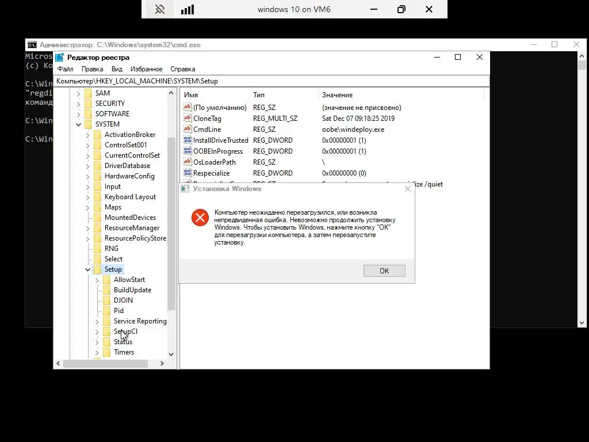
Task: Click the OsLoaderPath string value icon
Action: [x=188, y=162]
